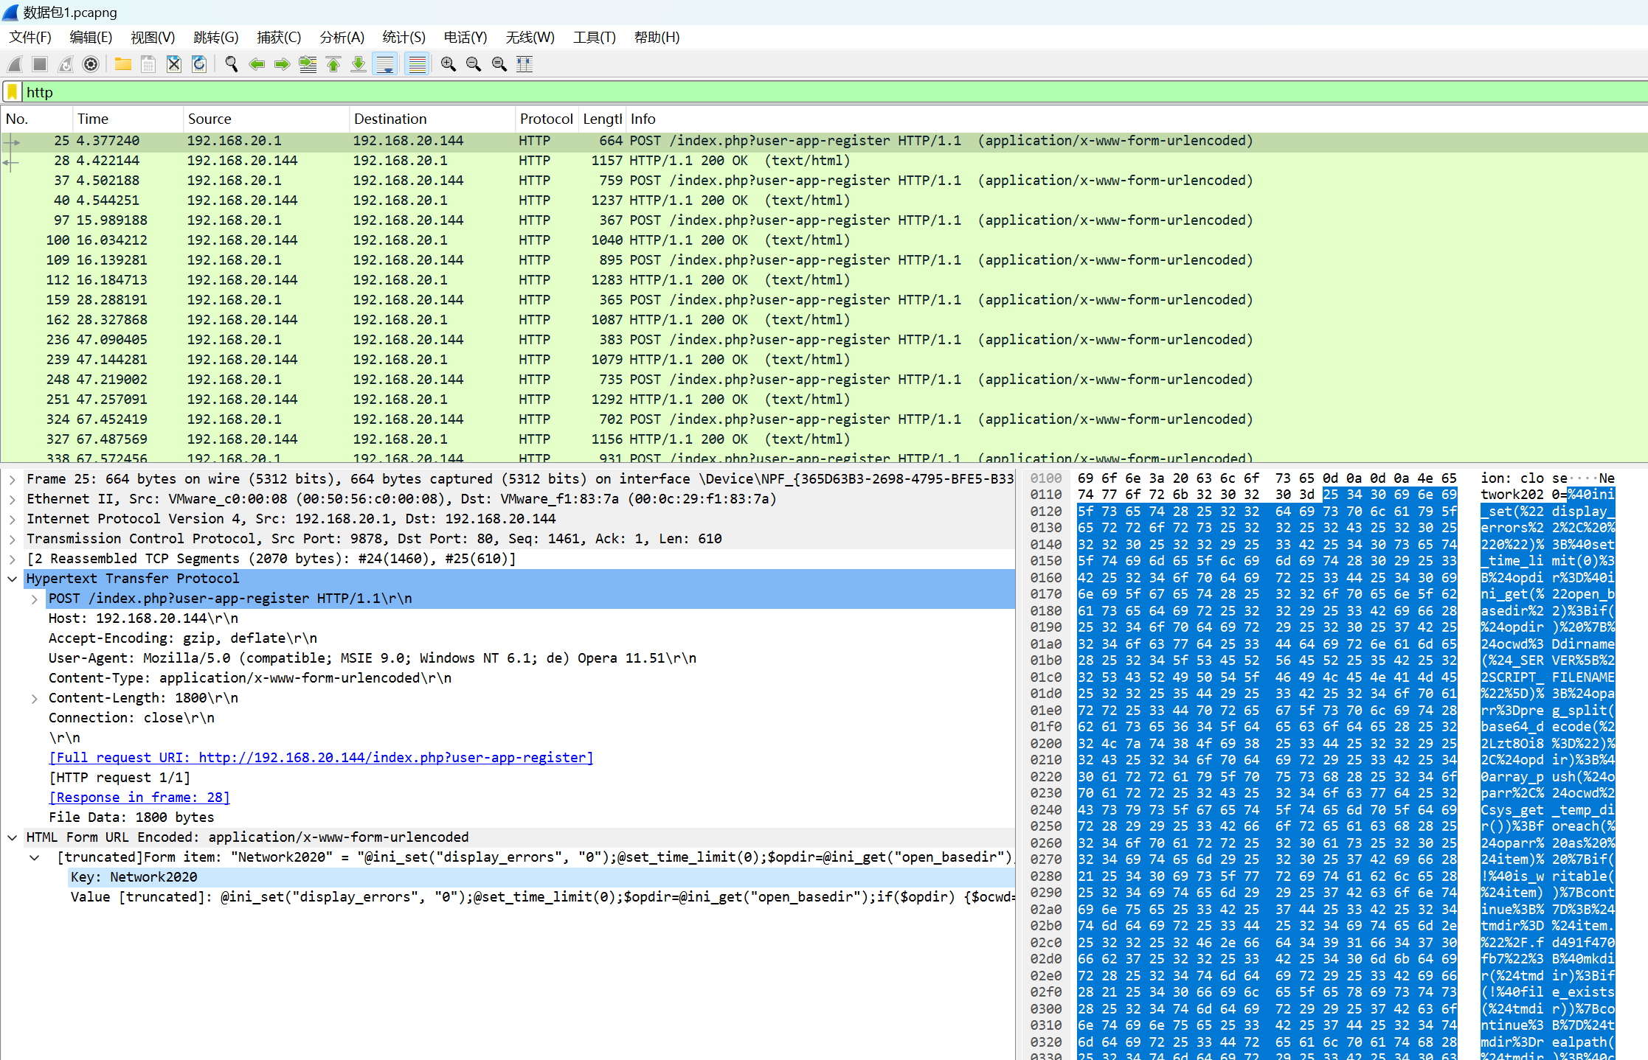This screenshot has width=1648, height=1060.
Task: Click the restart capture icon
Action: [66, 65]
